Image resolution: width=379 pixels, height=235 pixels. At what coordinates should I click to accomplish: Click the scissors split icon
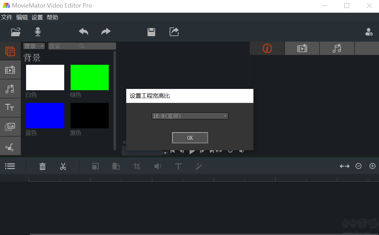[63, 166]
